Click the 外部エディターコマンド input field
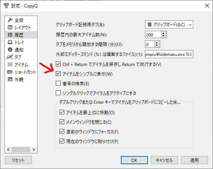This screenshot has width=213, height=169. click(x=169, y=54)
